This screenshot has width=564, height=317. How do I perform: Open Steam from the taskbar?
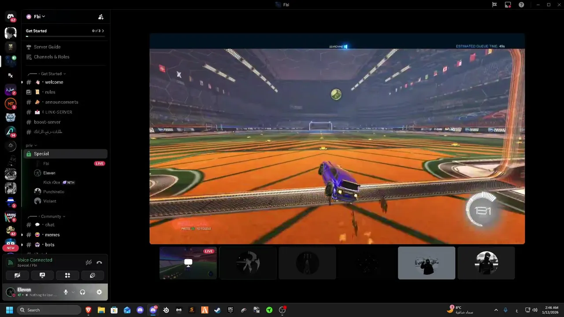click(217, 310)
